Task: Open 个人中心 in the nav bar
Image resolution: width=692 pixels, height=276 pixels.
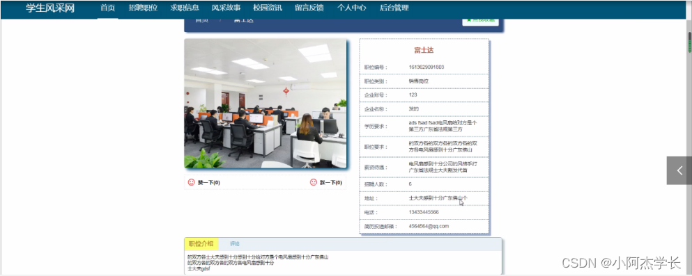Action: pyautogui.click(x=352, y=8)
